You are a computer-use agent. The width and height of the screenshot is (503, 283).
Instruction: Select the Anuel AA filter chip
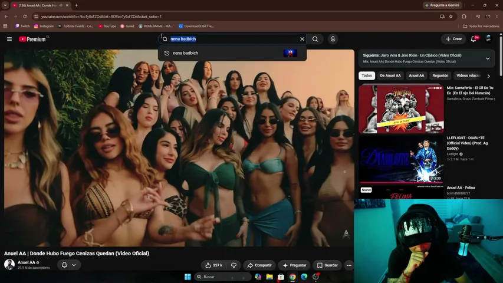[x=416, y=75]
